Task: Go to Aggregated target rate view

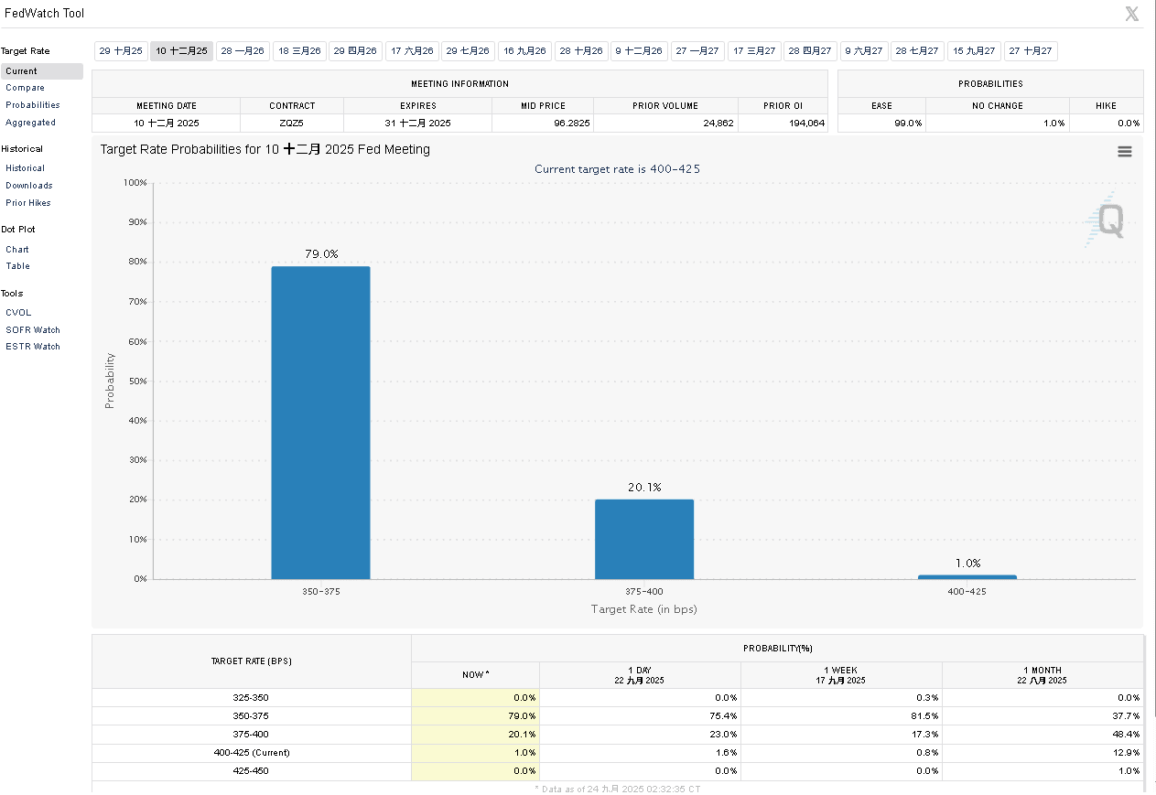Action: [x=30, y=123]
